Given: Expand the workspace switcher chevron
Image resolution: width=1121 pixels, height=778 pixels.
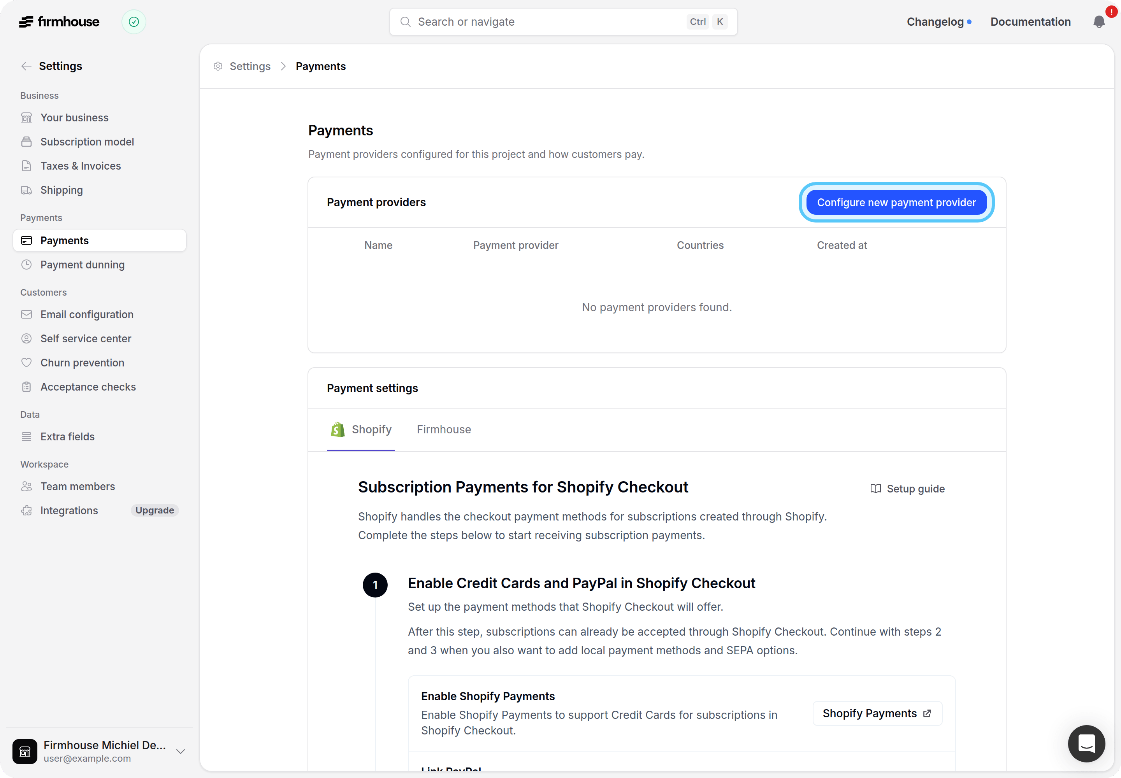Looking at the screenshot, I should point(181,752).
